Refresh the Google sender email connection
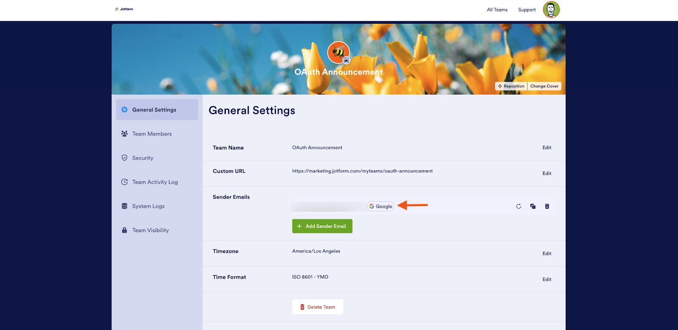678x330 pixels. [x=519, y=206]
